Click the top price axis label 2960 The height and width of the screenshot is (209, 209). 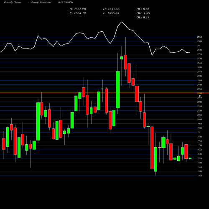200,37
